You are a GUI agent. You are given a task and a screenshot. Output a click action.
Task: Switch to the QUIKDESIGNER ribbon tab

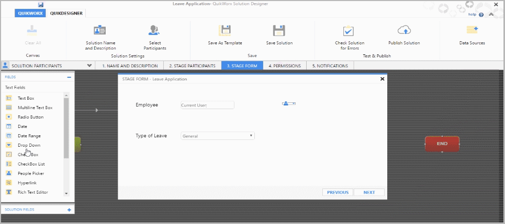click(x=66, y=13)
